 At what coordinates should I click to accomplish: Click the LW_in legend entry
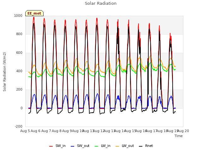point(103,146)
